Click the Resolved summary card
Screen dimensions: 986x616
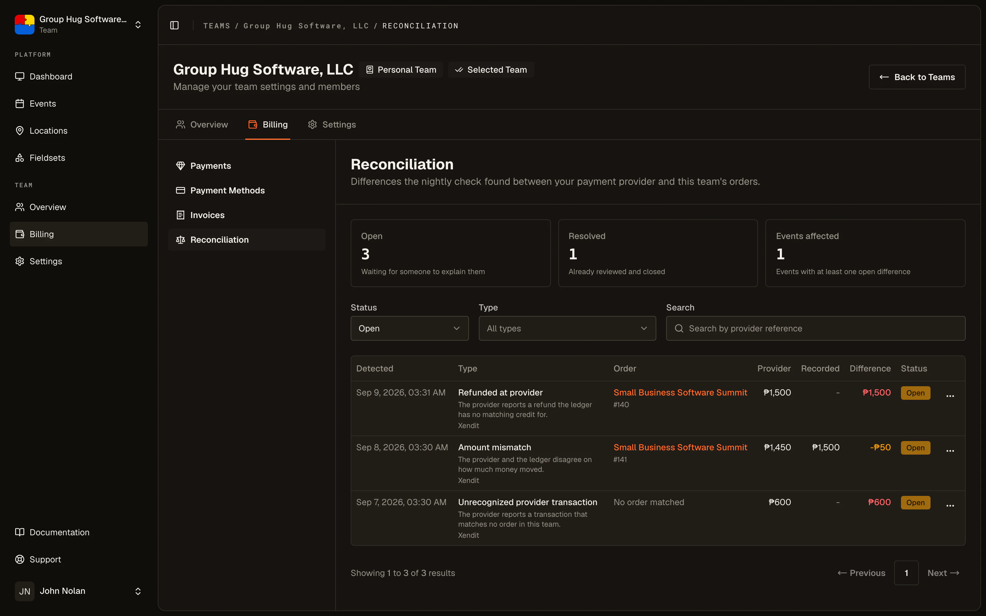(x=658, y=253)
